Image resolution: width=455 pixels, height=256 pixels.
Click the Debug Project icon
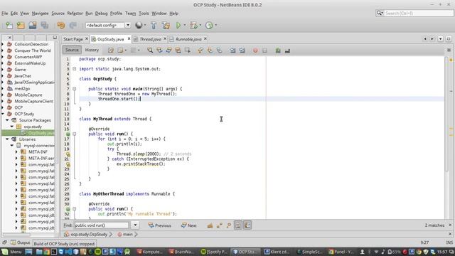click(x=193, y=26)
